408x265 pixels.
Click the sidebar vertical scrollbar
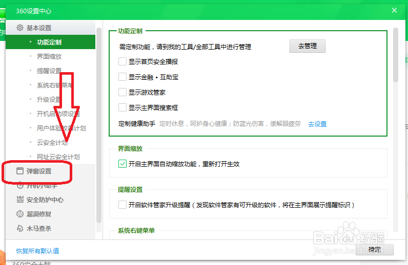pyautogui.click(x=99, y=125)
